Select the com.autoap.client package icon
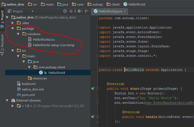This screenshot has height=127, width=194. (x=35, y=67)
